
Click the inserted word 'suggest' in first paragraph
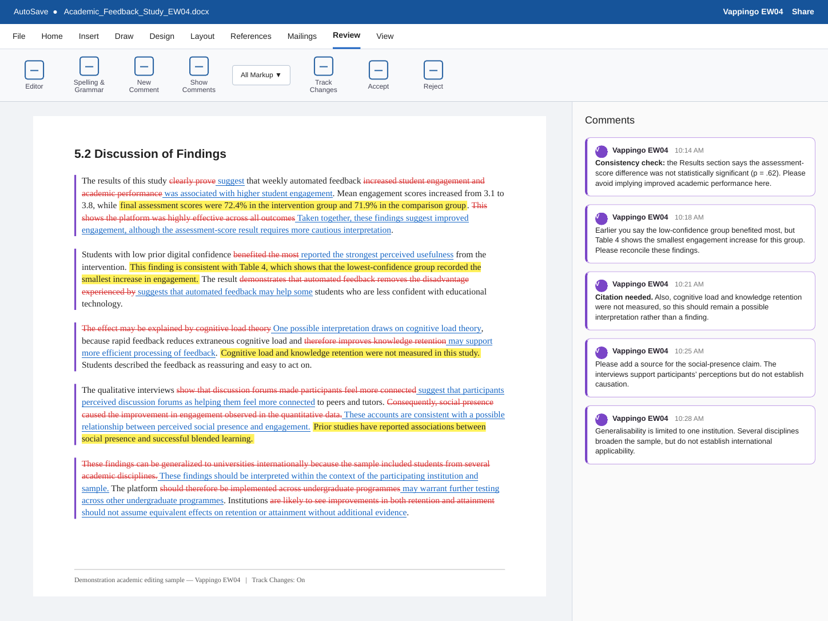[231, 181]
